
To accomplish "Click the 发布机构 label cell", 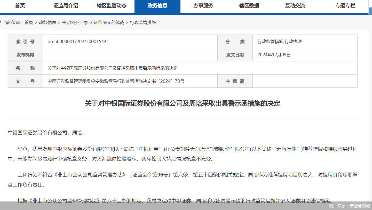I will point(25,55).
